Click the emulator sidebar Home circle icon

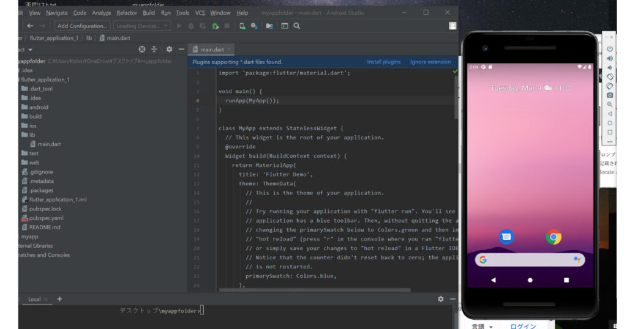[x=610, y=123]
